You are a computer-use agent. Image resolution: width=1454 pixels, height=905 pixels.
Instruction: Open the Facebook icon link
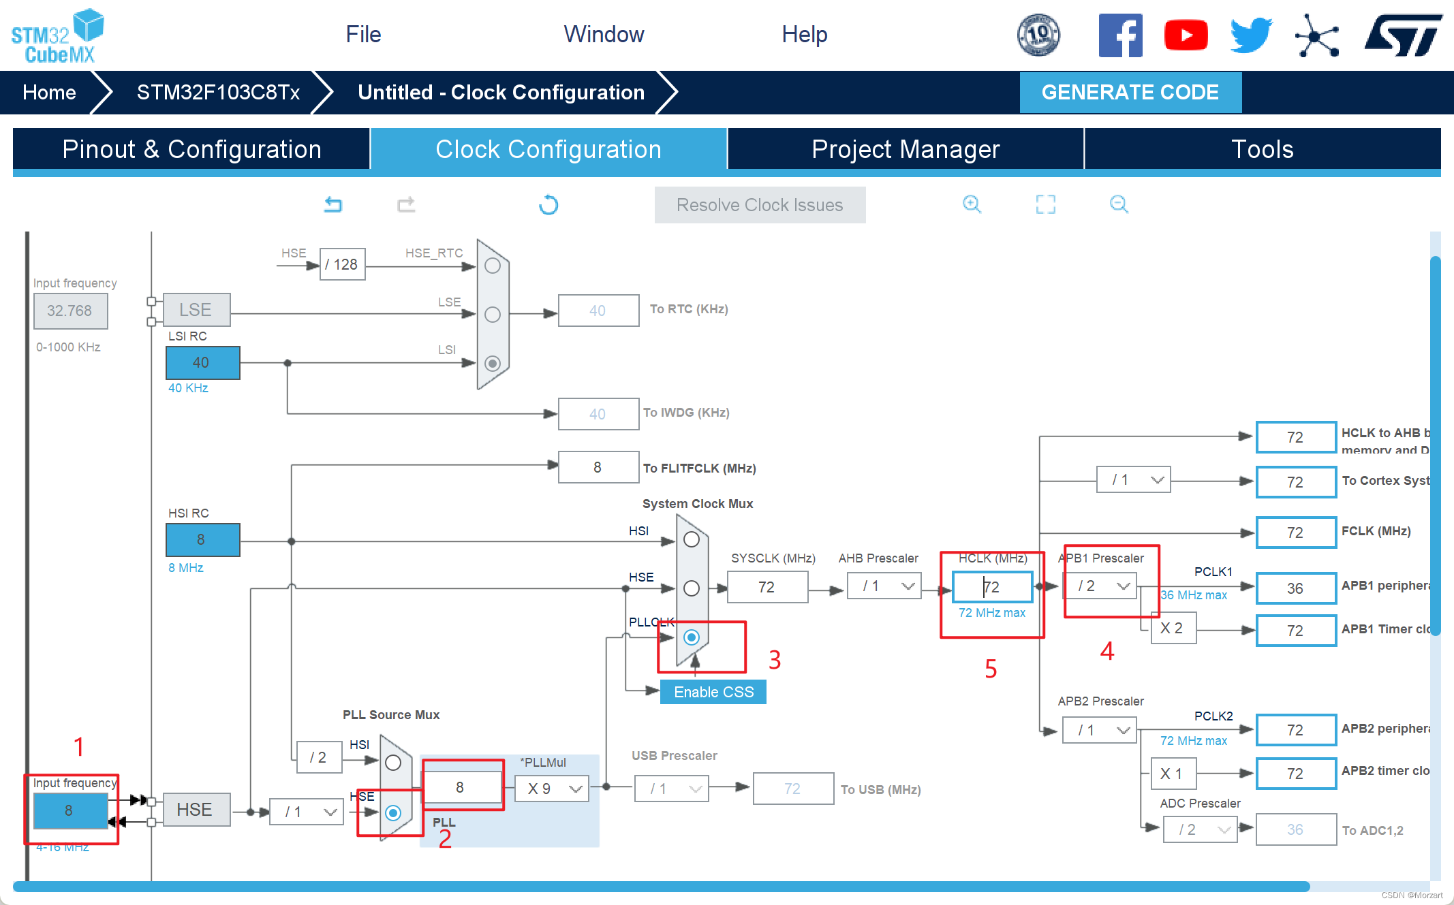[x=1120, y=35]
